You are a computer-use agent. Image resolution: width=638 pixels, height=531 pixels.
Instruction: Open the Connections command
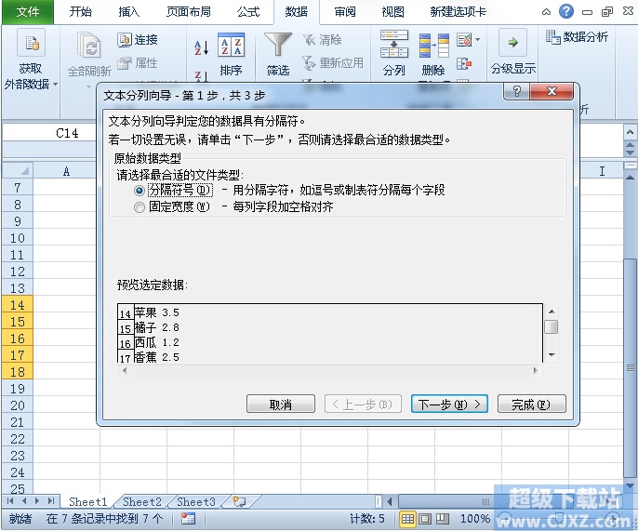(x=138, y=39)
